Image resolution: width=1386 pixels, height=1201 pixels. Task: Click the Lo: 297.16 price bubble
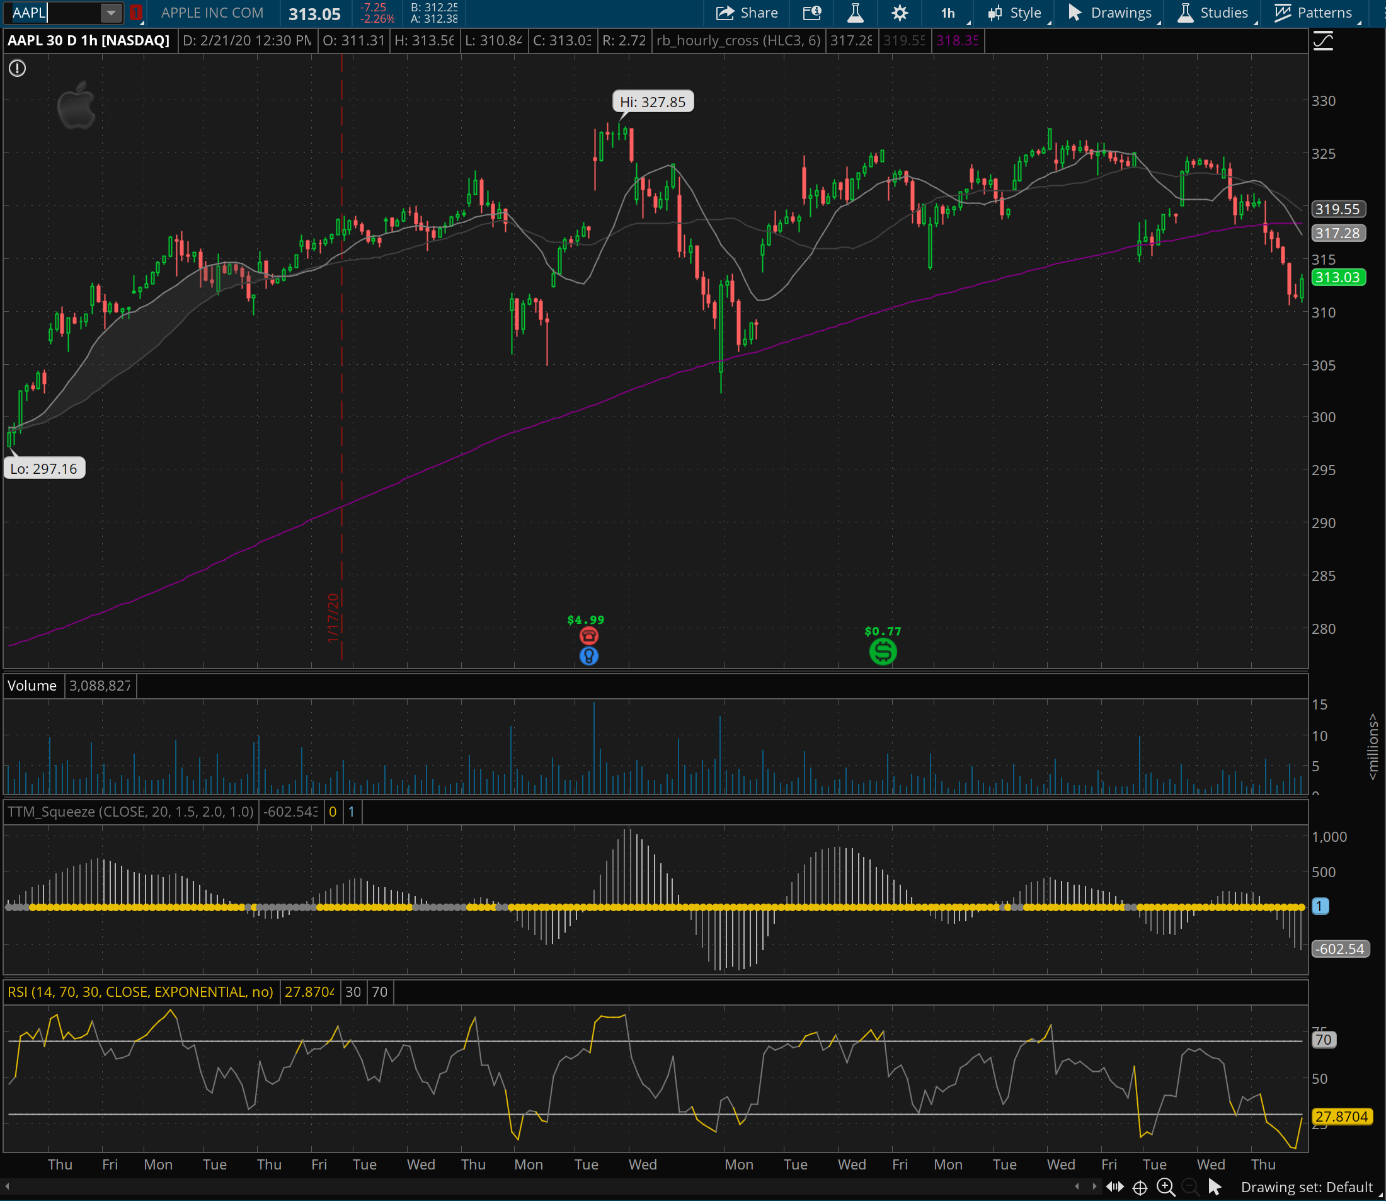(x=44, y=468)
